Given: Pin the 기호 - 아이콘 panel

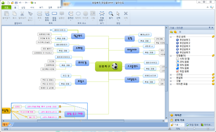Looking at the screenshot, I should (x=209, y=28).
